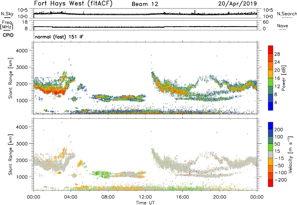Click the '4000' tick in power panel
Image resolution: width=297 pixels, height=205 pixels.
(22, 51)
